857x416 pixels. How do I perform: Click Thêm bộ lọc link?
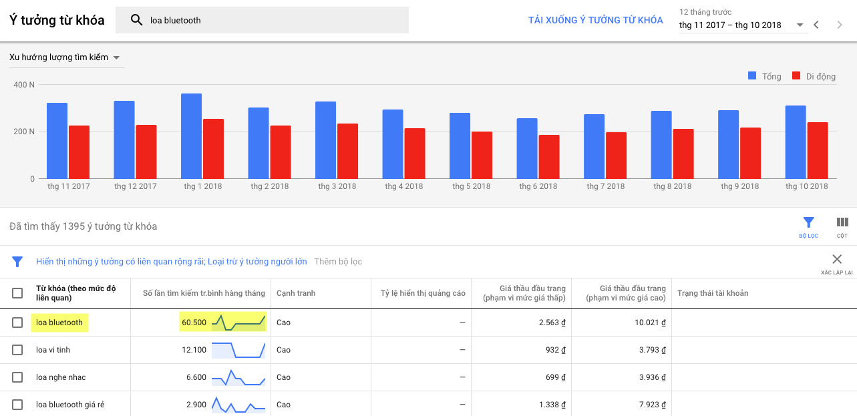point(338,262)
